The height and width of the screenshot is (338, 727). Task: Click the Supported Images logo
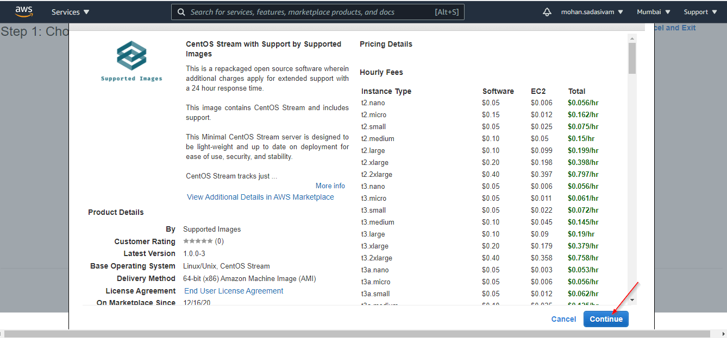pos(131,61)
